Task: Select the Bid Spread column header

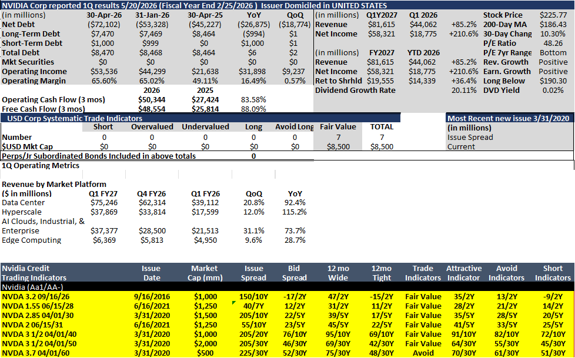Action: tap(294, 273)
